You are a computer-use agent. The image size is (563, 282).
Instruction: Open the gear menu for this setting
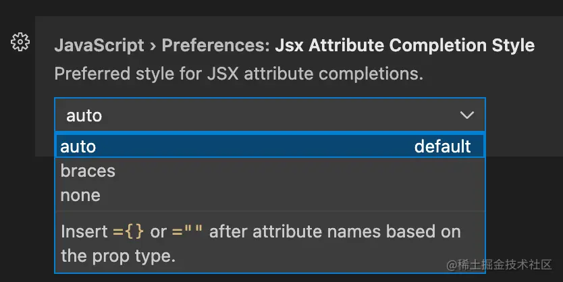point(20,43)
